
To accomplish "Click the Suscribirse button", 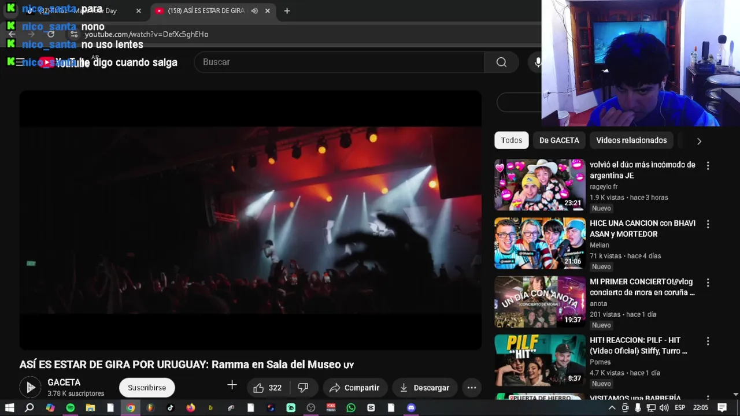I will (147, 388).
